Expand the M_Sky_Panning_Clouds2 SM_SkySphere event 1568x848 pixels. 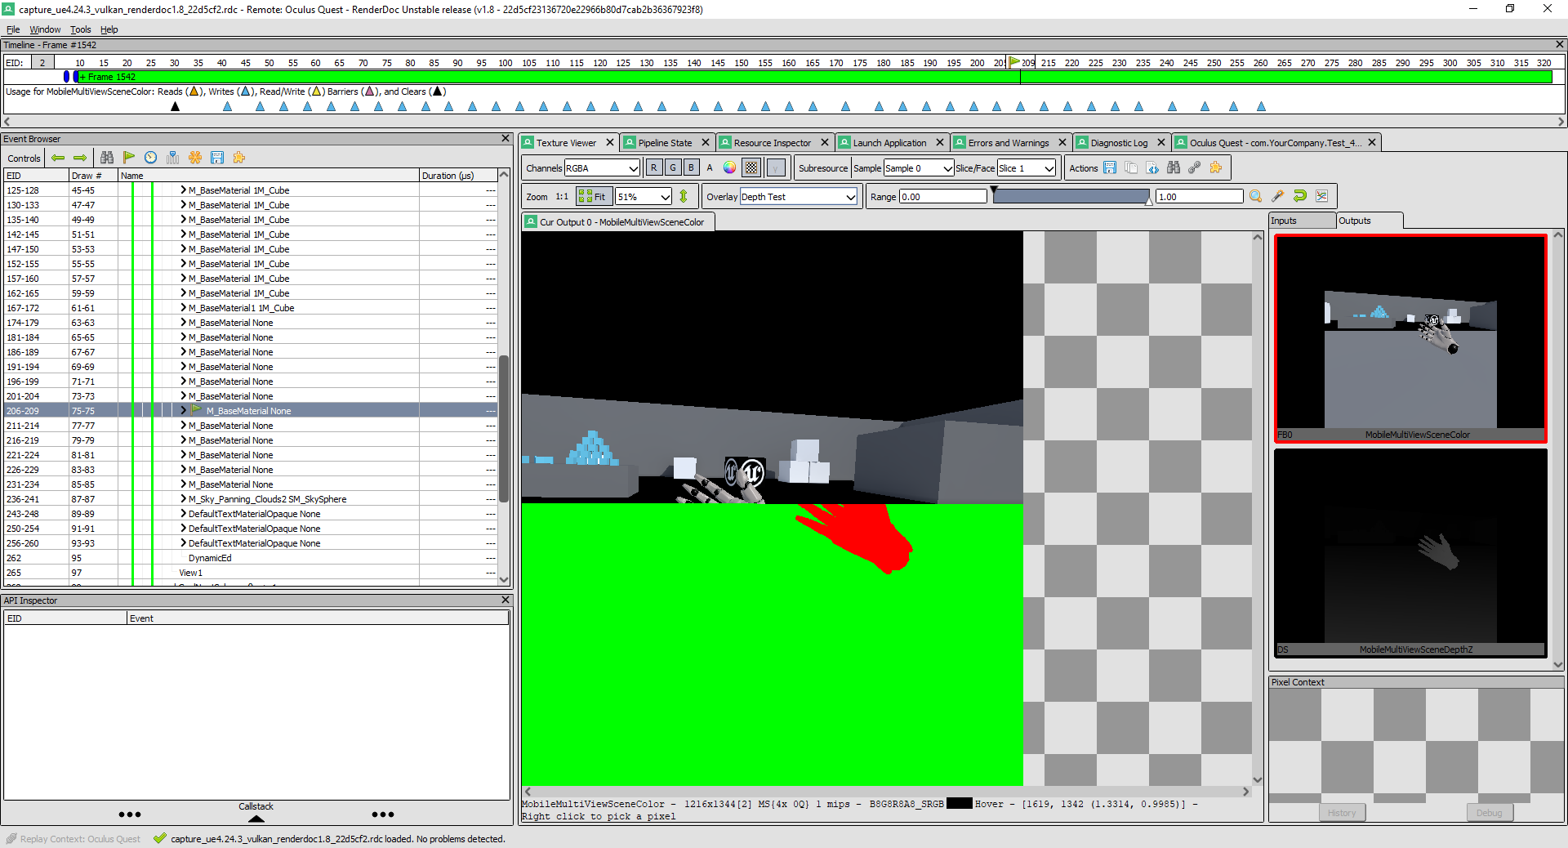pyautogui.click(x=183, y=499)
